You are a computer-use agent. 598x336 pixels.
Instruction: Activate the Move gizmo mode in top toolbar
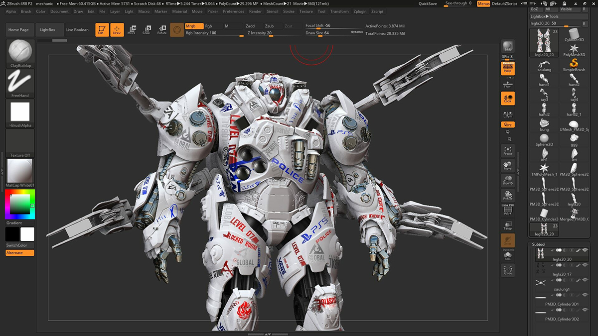pyautogui.click(x=132, y=30)
